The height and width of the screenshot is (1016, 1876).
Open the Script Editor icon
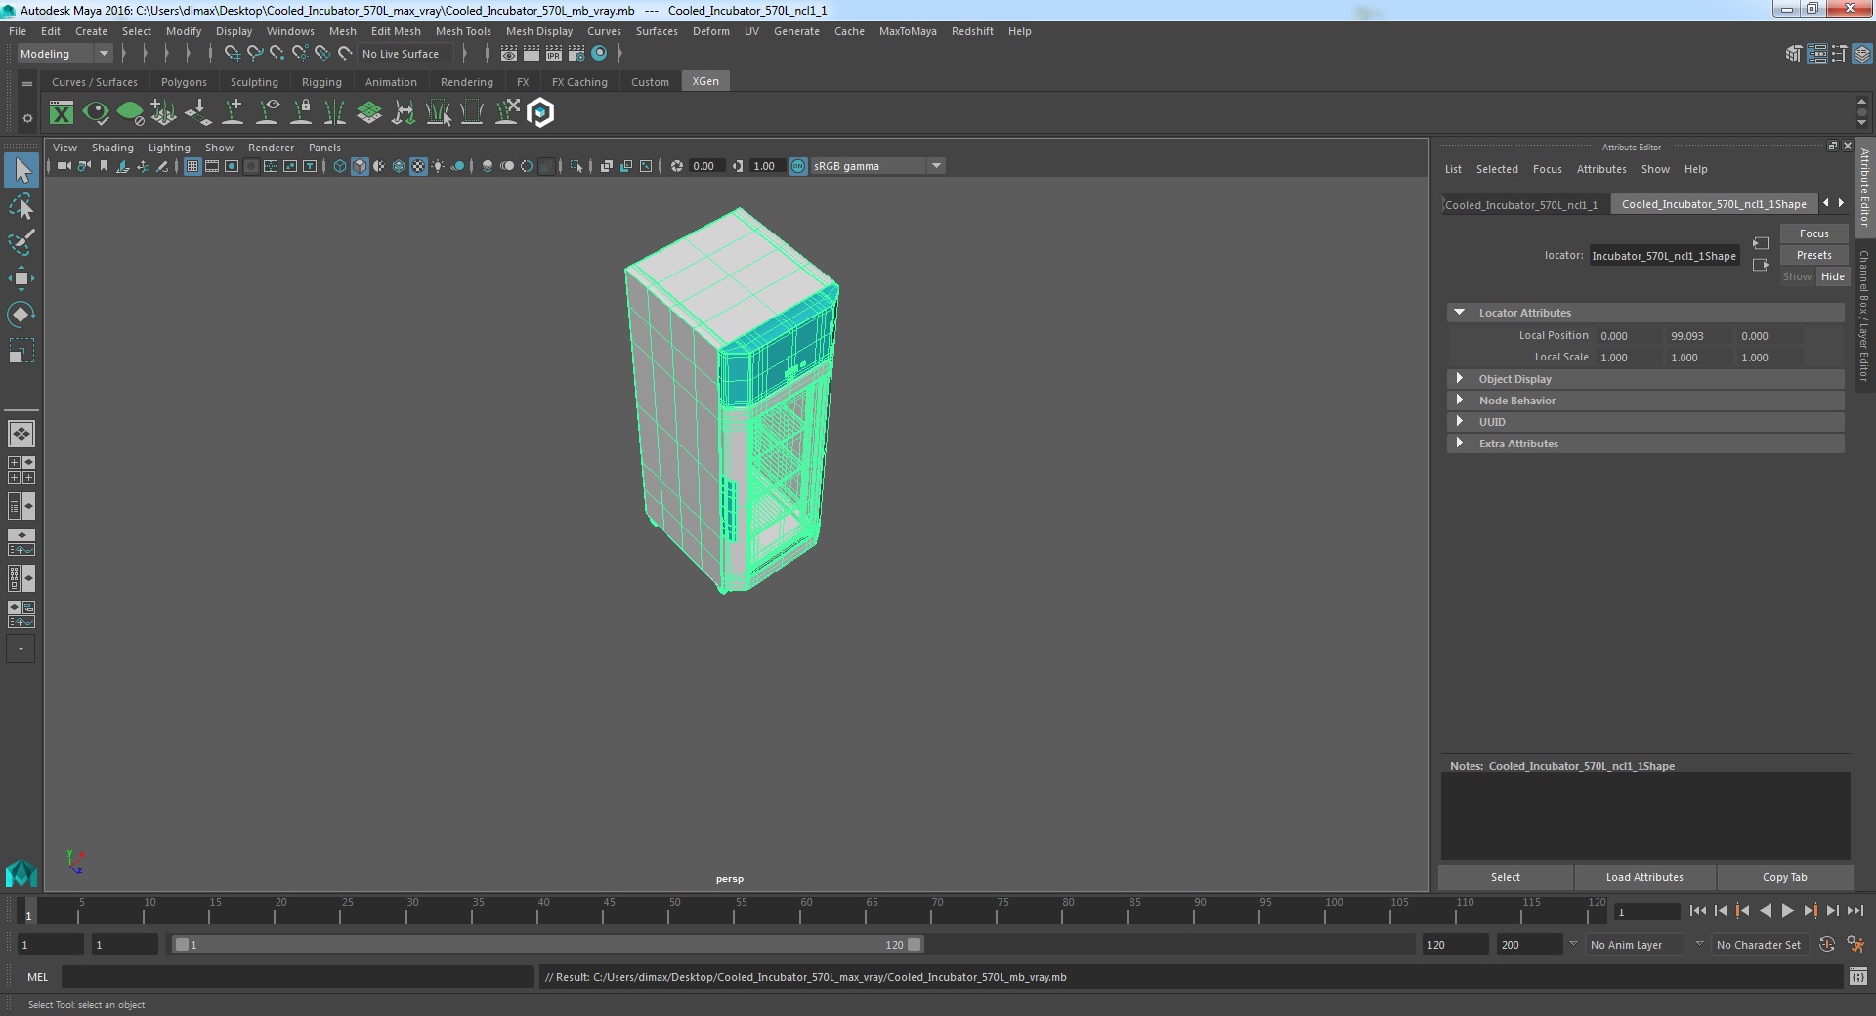(1858, 976)
